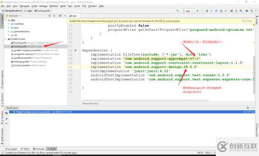Screen dimensions: 259x156
Task: Toggle tool window quick-access icon in status bar
Action: pos(3,153)
